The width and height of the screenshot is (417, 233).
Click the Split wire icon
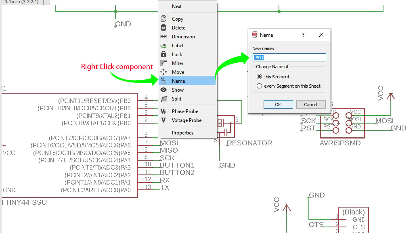pyautogui.click(x=164, y=99)
